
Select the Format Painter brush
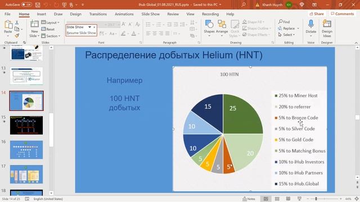(x=17, y=35)
